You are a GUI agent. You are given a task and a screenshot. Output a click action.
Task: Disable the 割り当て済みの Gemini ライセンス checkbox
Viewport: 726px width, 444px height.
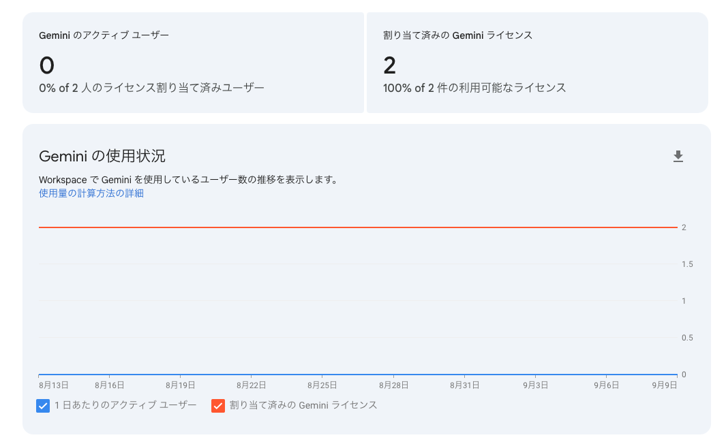click(x=218, y=406)
